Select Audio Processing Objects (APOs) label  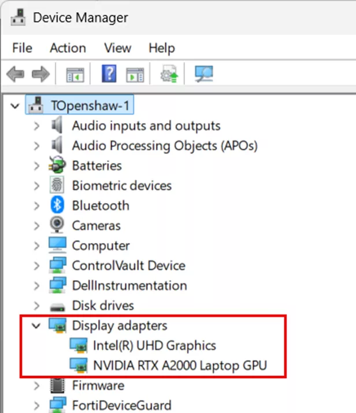coord(165,146)
